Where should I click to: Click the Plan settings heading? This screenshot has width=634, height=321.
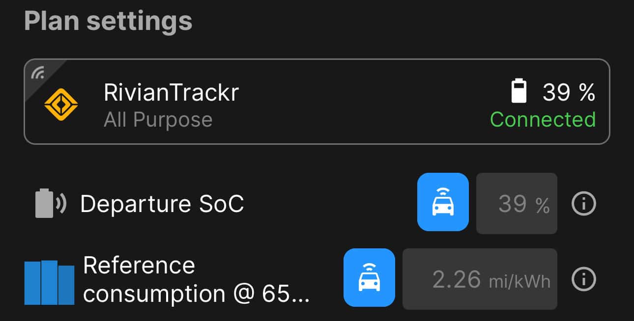tap(108, 21)
